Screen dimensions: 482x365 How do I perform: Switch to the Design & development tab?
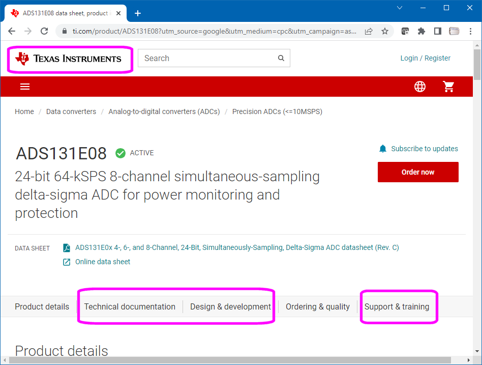[x=230, y=307]
